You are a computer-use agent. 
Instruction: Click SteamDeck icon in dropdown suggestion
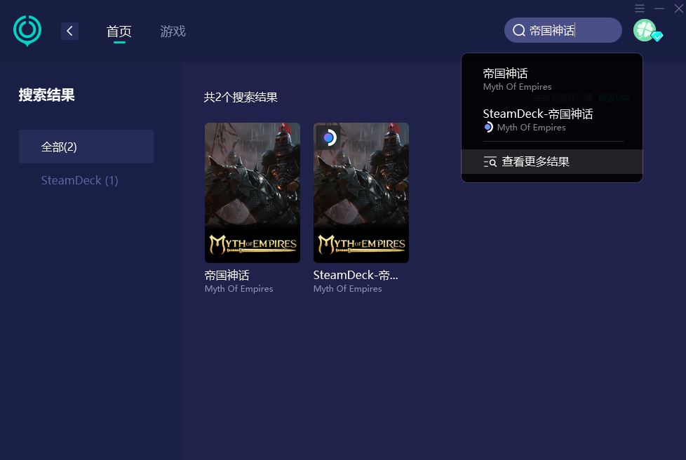(x=489, y=127)
